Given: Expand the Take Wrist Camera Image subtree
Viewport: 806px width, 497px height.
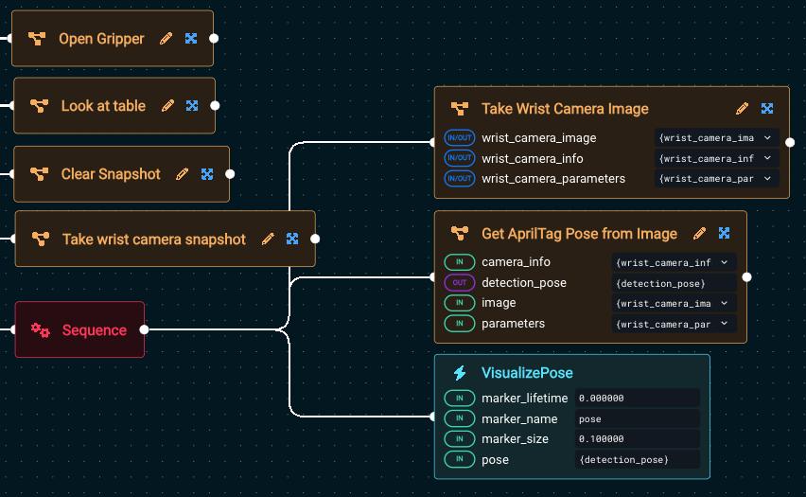Looking at the screenshot, I should 767,109.
